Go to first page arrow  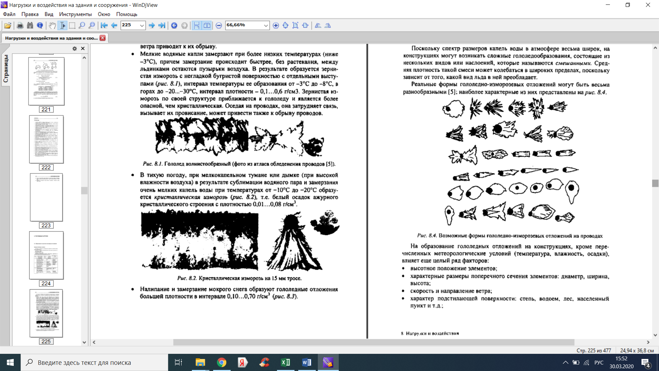pos(104,25)
